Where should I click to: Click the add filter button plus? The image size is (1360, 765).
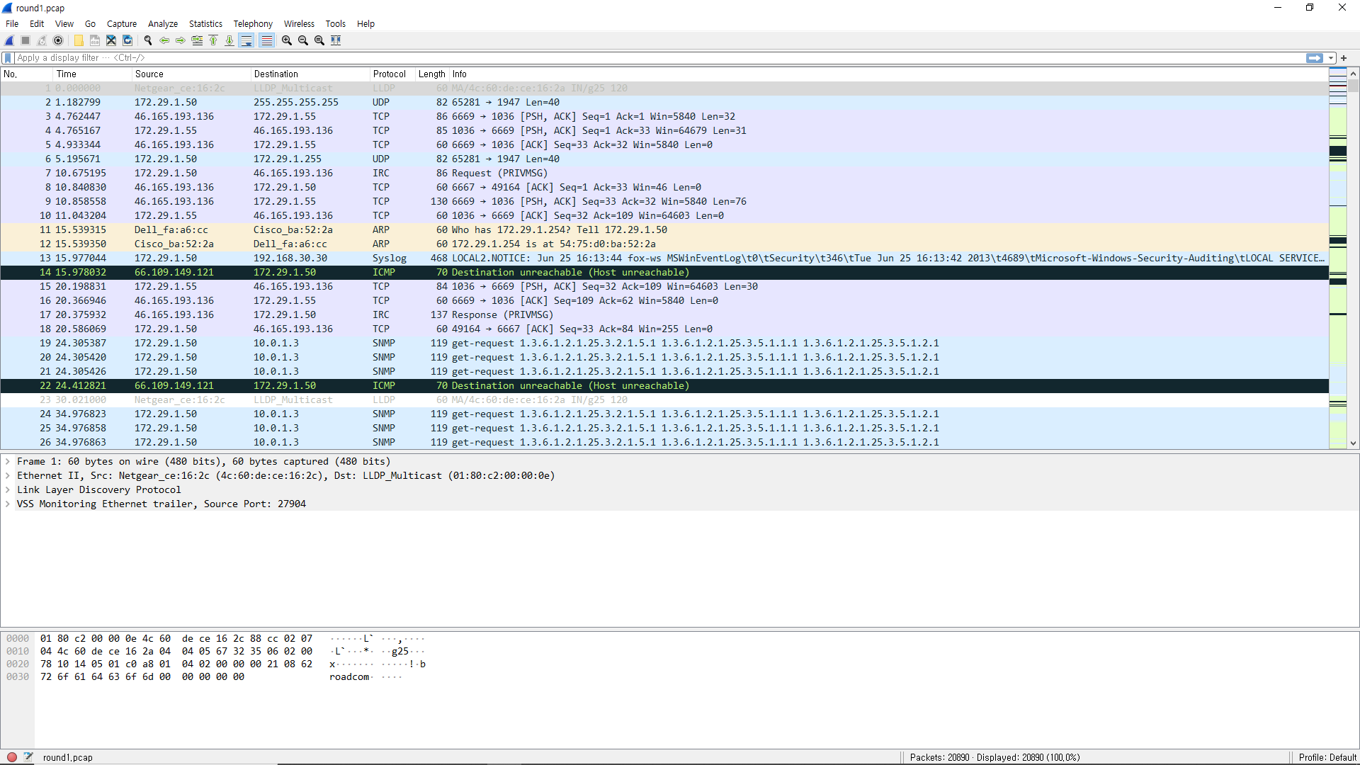[1344, 58]
